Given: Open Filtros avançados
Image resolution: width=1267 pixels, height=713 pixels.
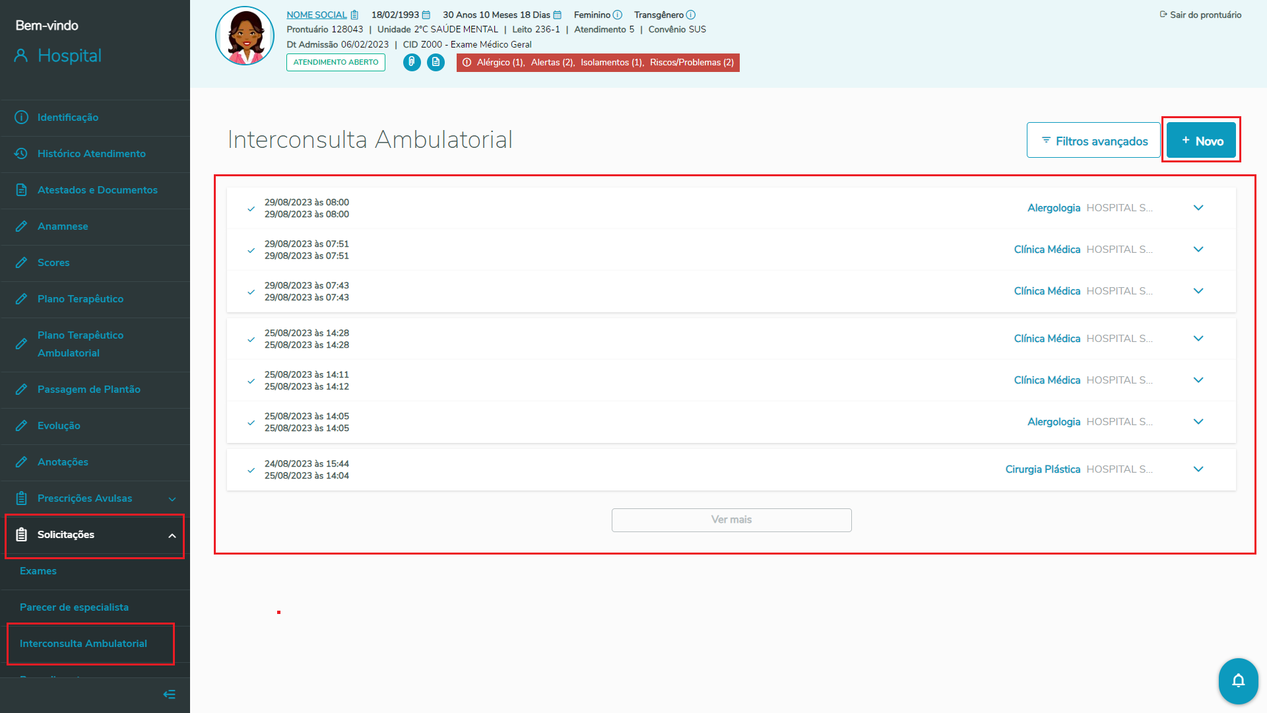Looking at the screenshot, I should point(1093,141).
